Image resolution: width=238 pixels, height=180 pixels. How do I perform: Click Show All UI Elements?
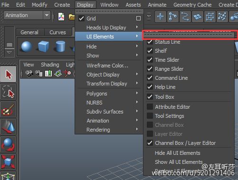tap(179, 162)
